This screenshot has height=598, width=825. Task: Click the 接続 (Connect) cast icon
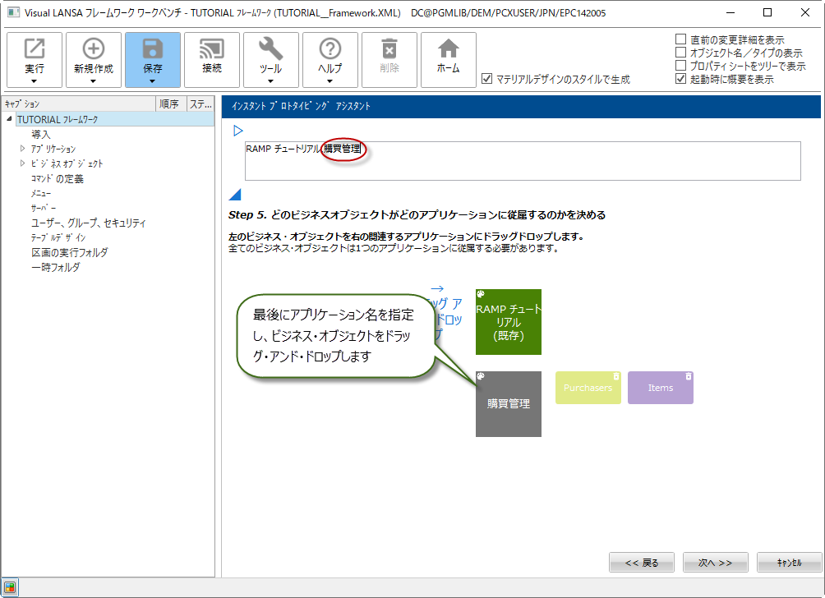(x=211, y=48)
